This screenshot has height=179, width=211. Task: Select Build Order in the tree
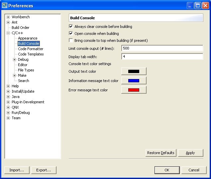point(20,28)
